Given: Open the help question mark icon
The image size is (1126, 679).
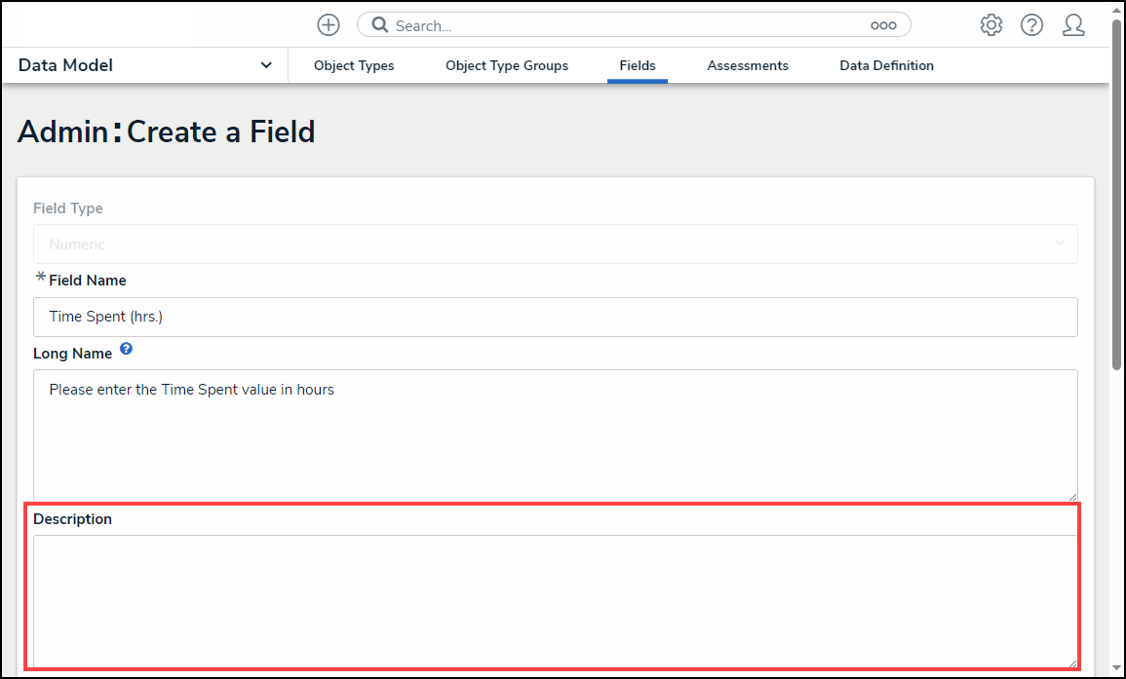Looking at the screenshot, I should [1032, 25].
